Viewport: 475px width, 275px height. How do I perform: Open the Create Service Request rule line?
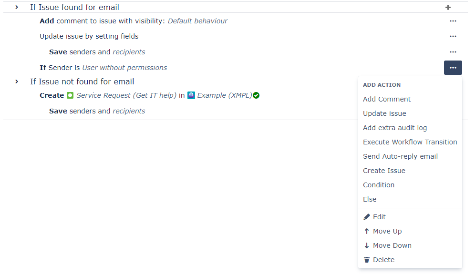pyautogui.click(x=150, y=95)
